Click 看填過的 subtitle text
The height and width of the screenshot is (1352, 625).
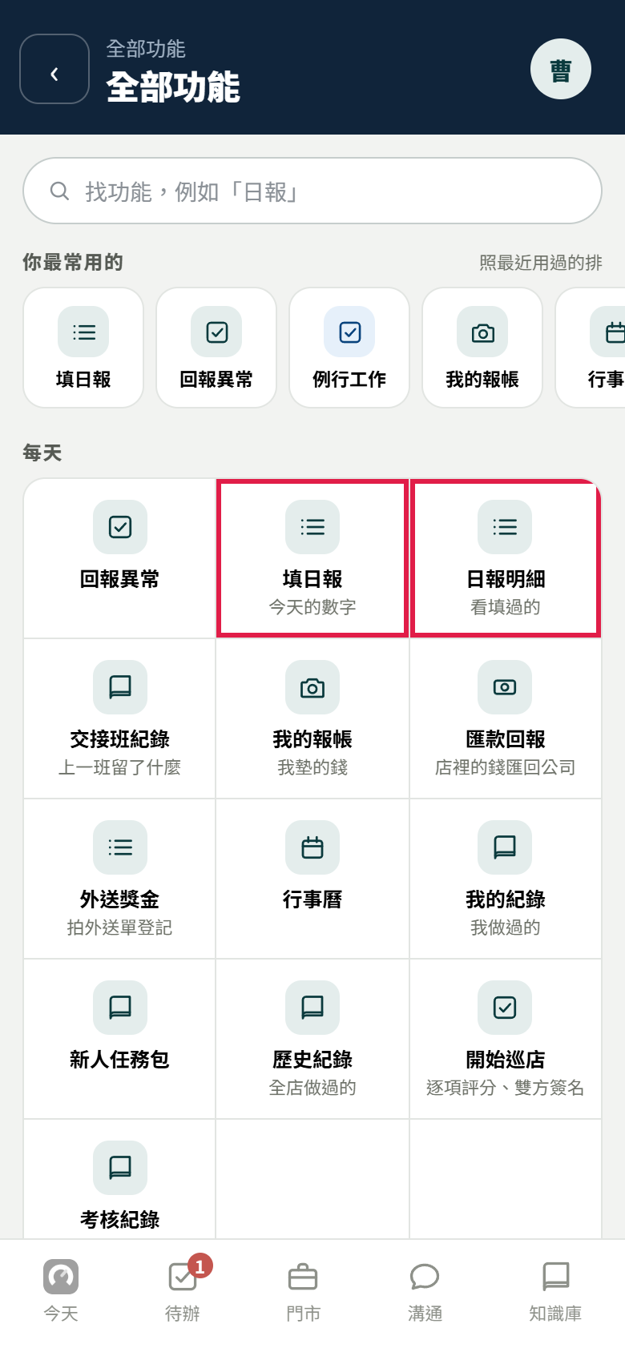click(506, 607)
